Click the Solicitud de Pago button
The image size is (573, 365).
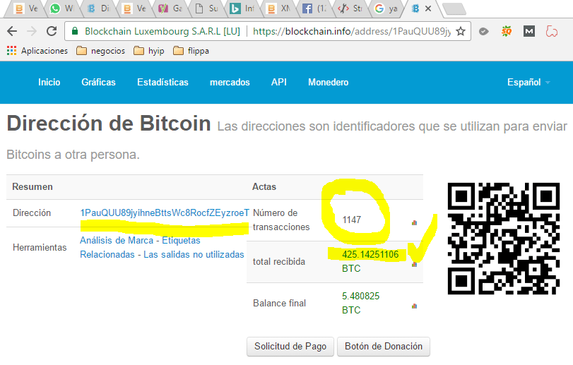pyautogui.click(x=290, y=346)
